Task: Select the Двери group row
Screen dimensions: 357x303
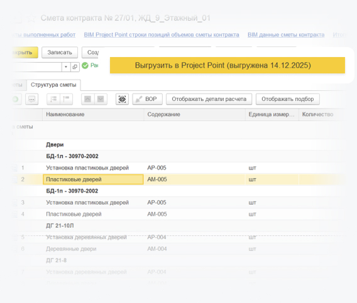Action: (178, 145)
